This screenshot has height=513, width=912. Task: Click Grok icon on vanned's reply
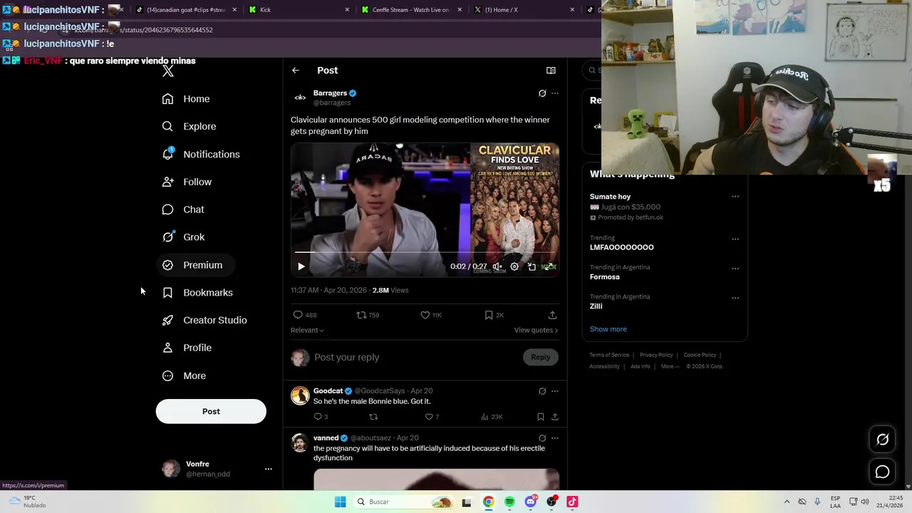coord(542,438)
